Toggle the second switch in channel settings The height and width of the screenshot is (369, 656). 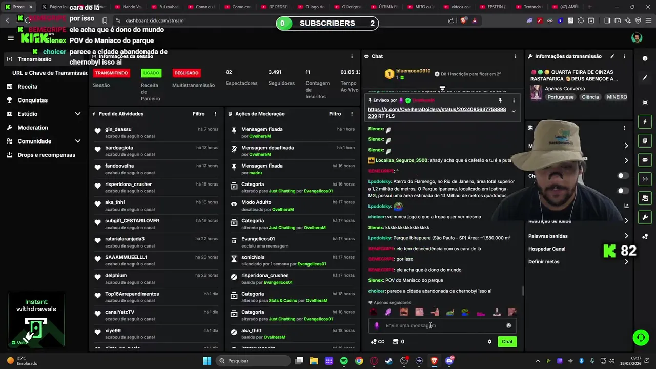[623, 191]
